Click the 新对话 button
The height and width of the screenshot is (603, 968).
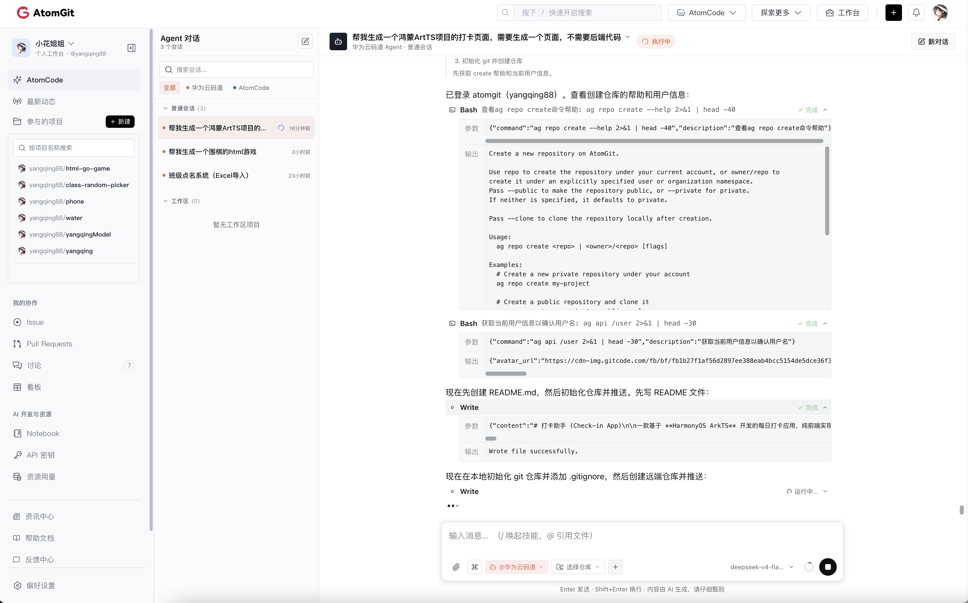pos(933,41)
